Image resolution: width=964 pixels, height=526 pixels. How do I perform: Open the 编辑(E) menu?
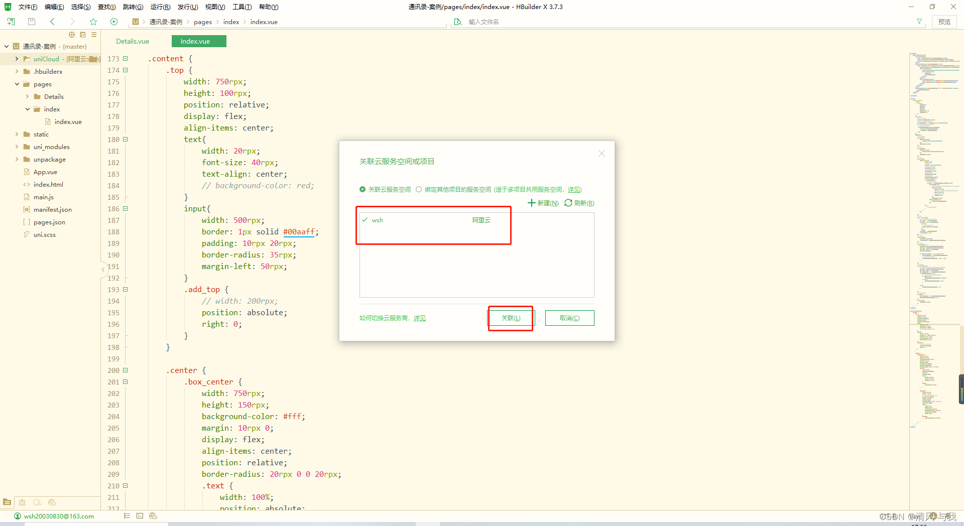pyautogui.click(x=54, y=7)
